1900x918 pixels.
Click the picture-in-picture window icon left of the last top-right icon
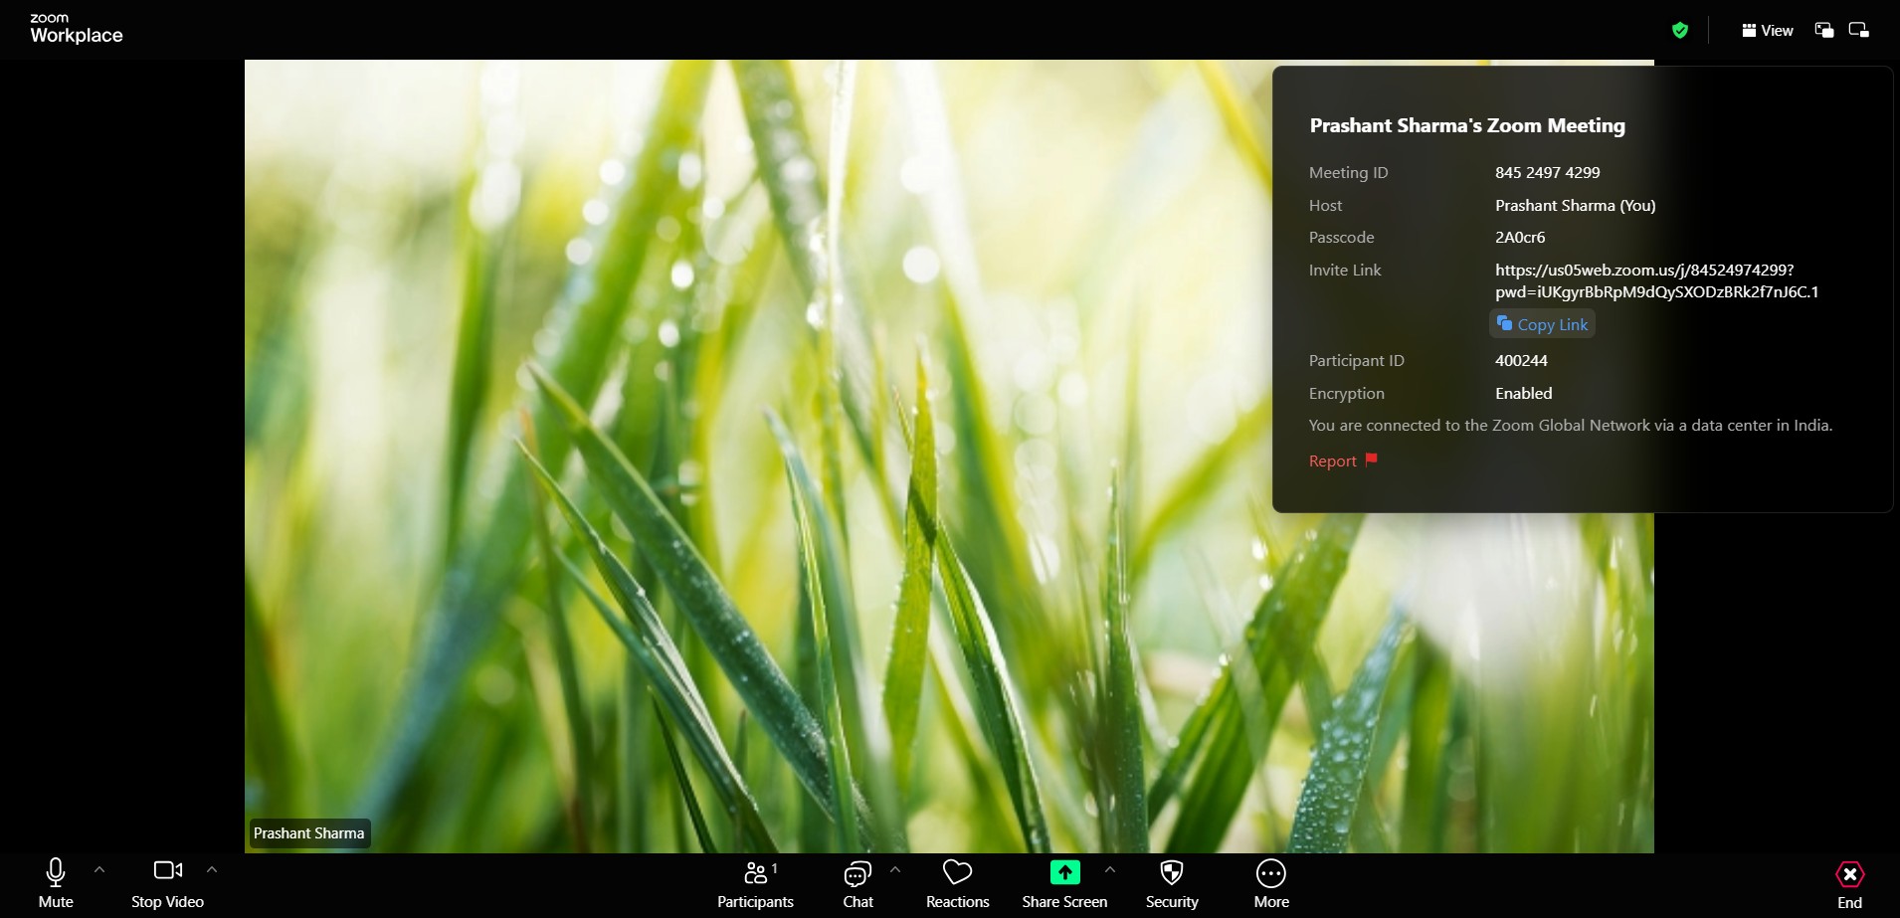(x=1824, y=30)
